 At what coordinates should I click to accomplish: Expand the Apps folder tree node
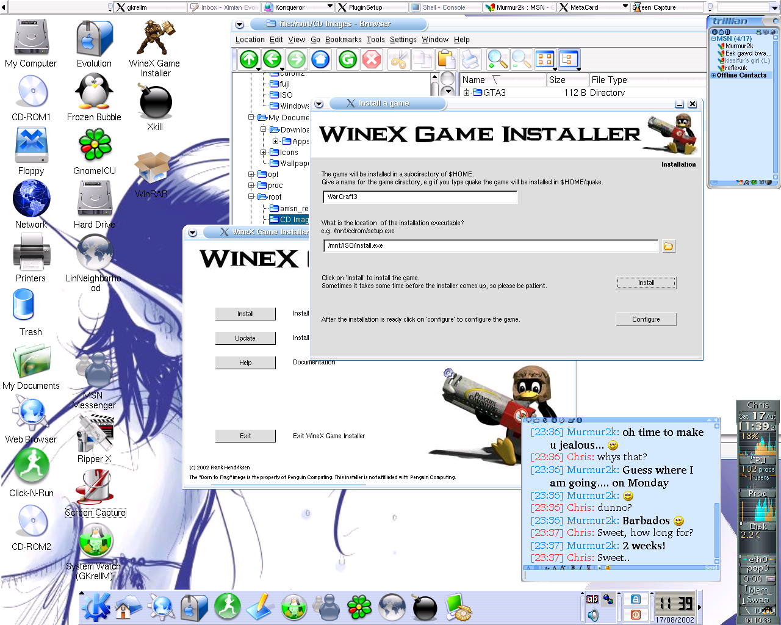[x=276, y=141]
